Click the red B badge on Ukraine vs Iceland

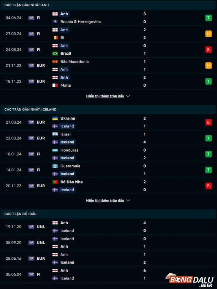point(208,122)
